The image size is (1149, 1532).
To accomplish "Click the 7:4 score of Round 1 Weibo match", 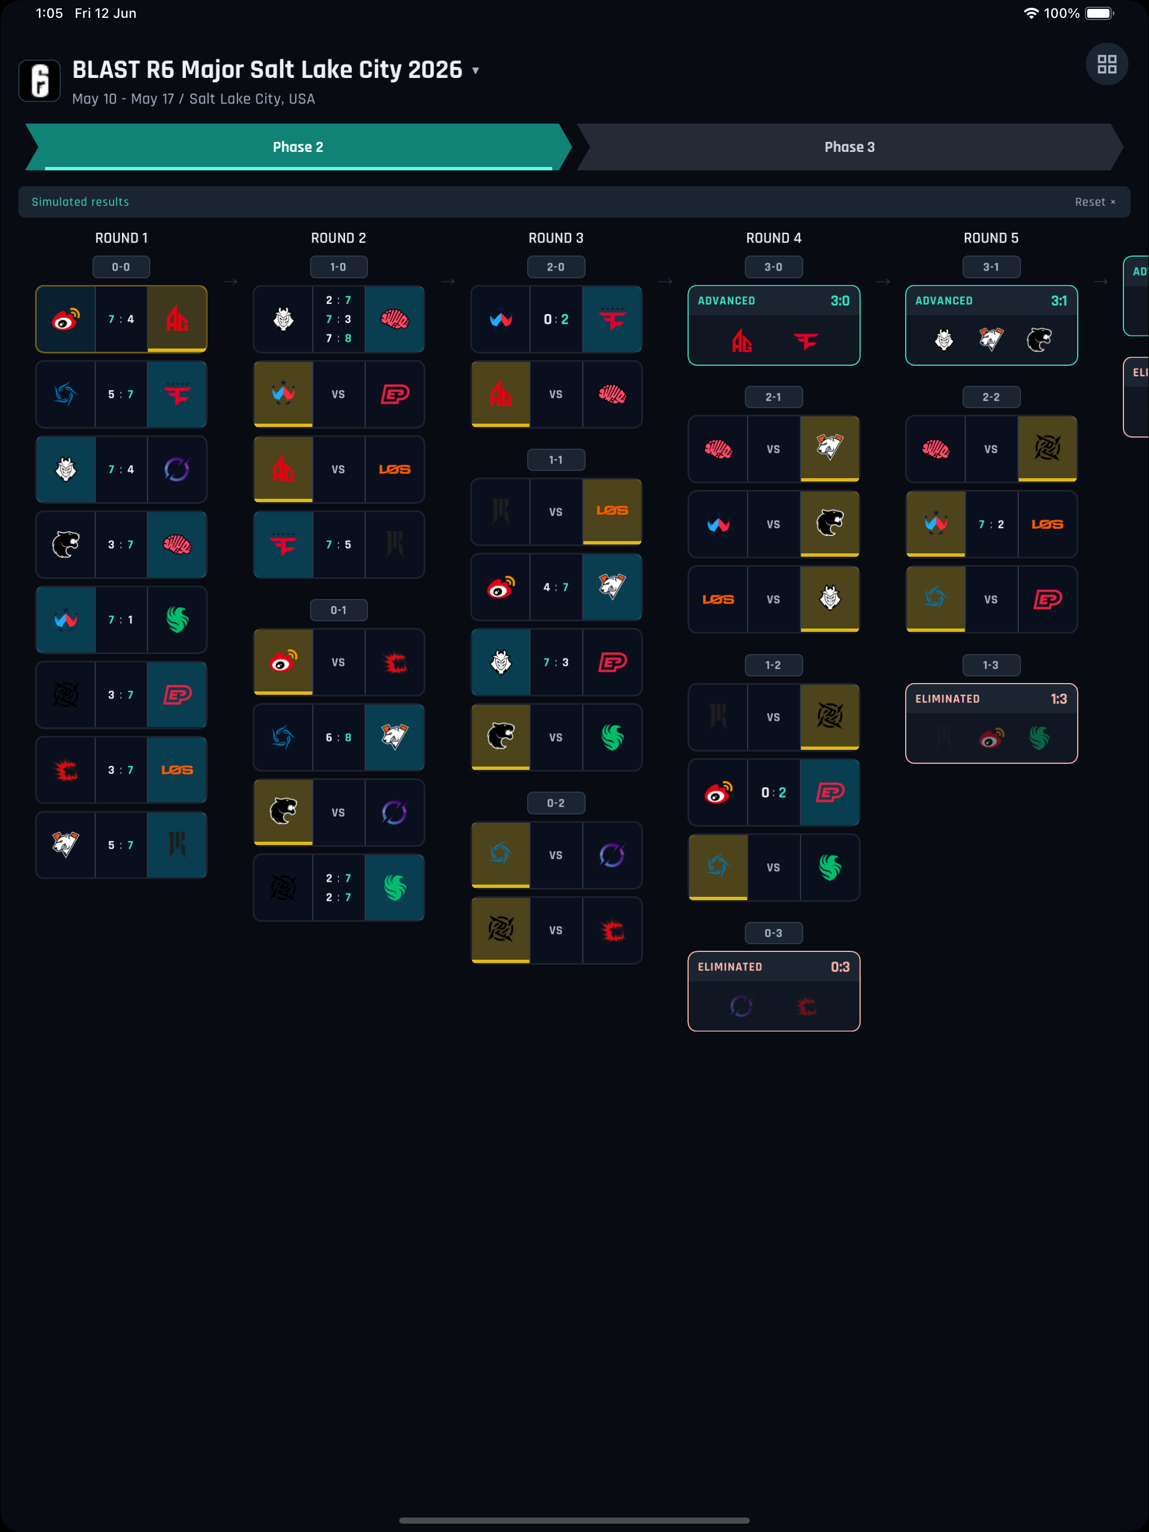I will click(x=121, y=320).
